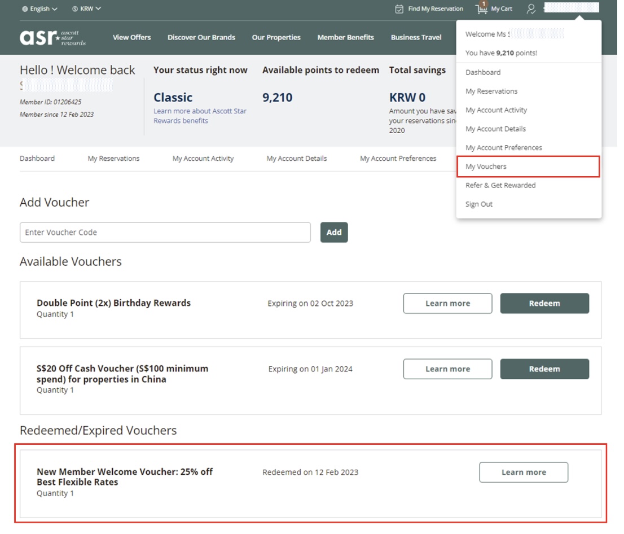Viewport: 624px width, 534px height.
Task: Click the Find My Reservation calendar icon
Action: 399,9
